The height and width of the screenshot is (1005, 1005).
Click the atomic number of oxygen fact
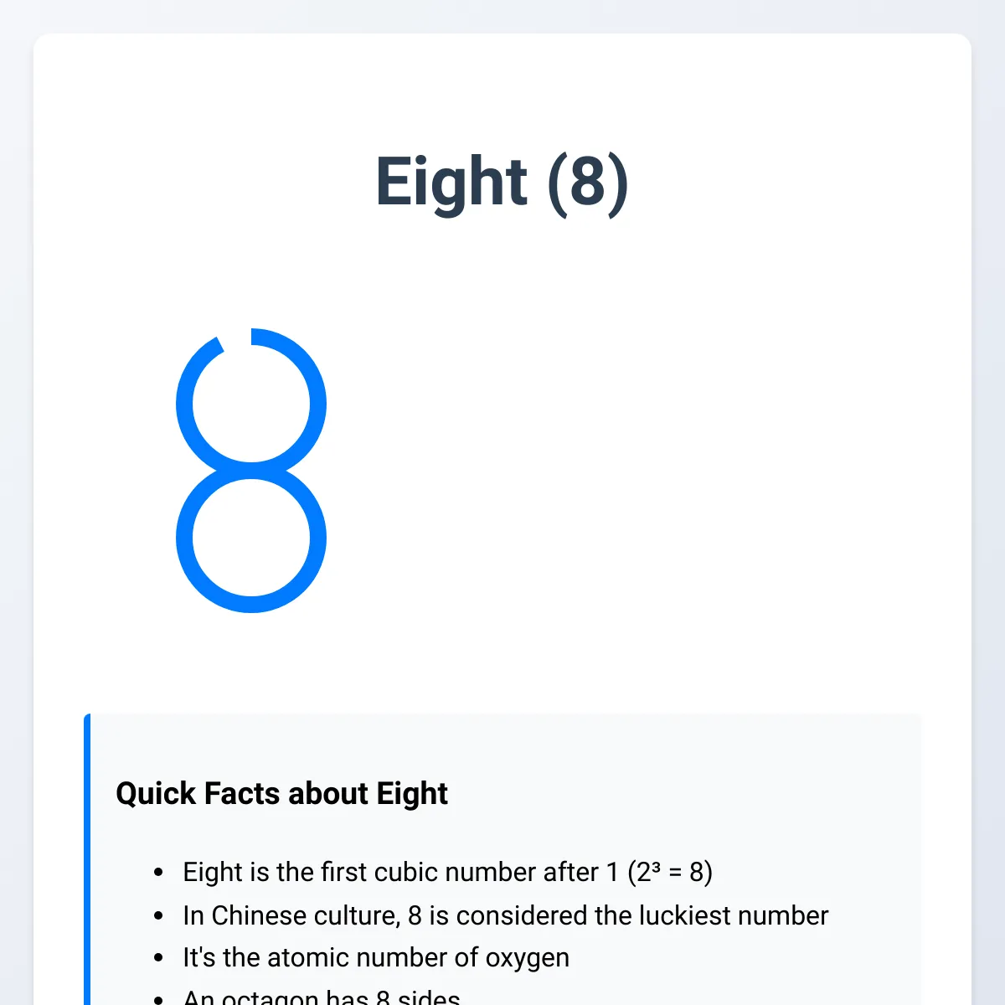click(x=376, y=957)
